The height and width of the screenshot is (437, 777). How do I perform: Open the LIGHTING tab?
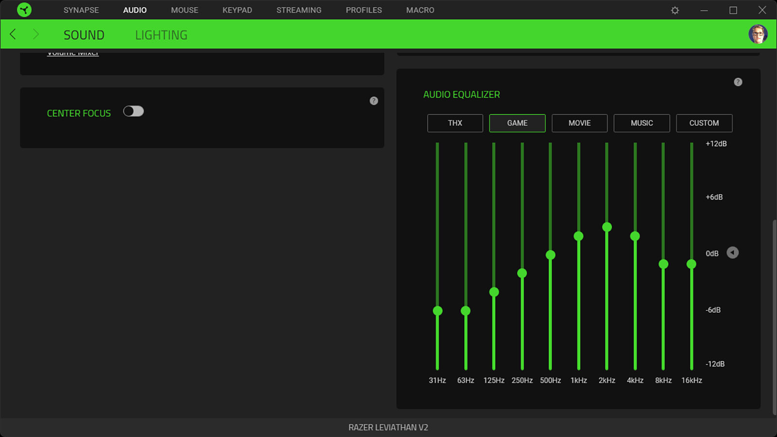tap(161, 35)
